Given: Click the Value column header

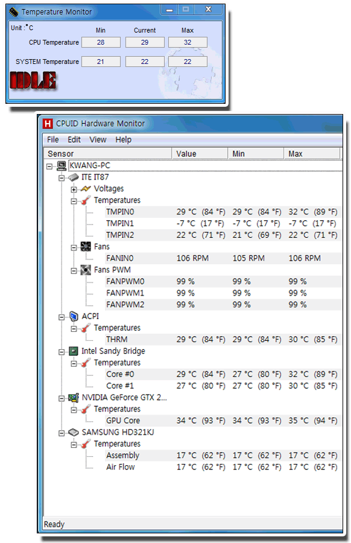Looking at the screenshot, I should tap(200, 153).
